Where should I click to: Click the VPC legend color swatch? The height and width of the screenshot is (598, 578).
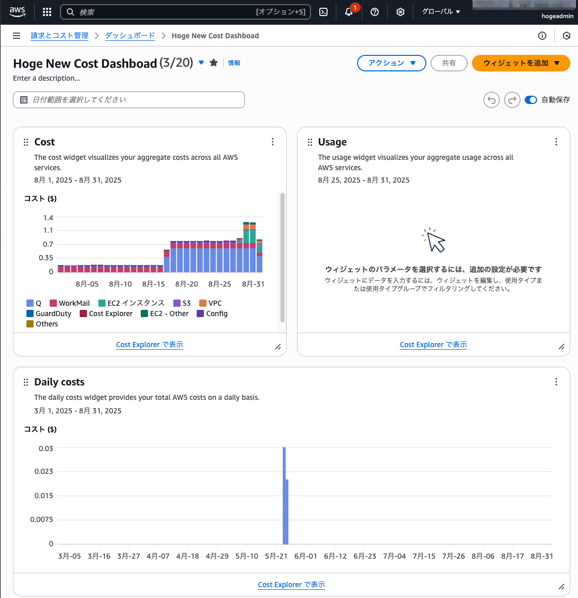pyautogui.click(x=203, y=303)
